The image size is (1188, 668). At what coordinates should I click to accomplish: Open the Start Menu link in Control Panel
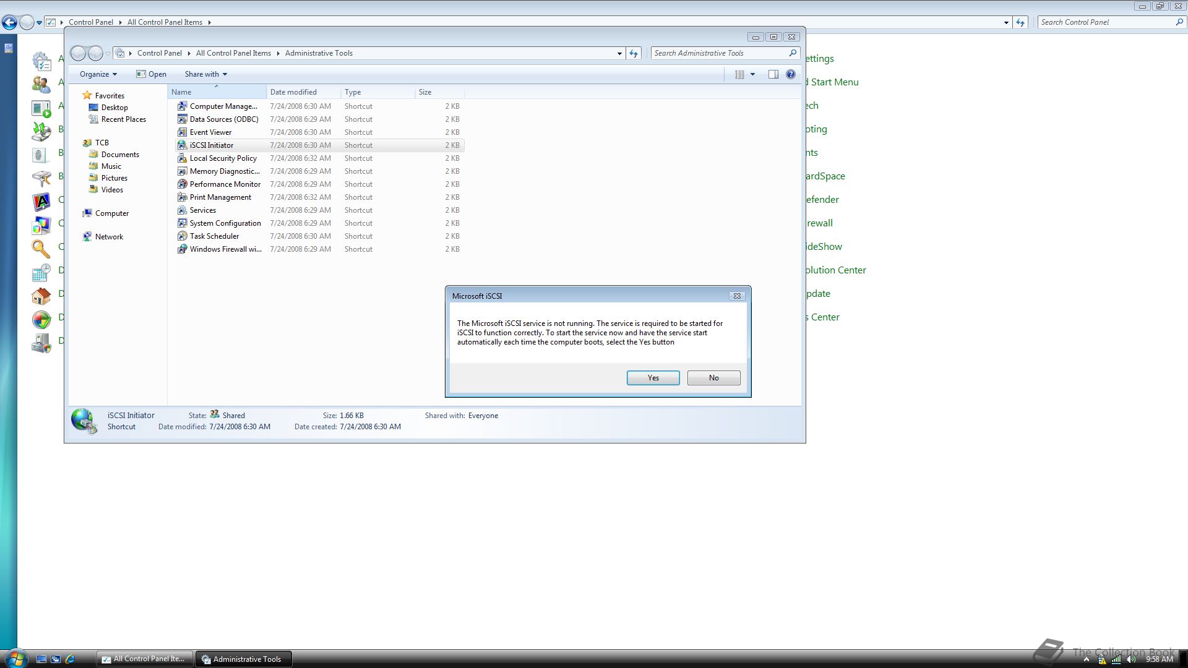pos(832,82)
